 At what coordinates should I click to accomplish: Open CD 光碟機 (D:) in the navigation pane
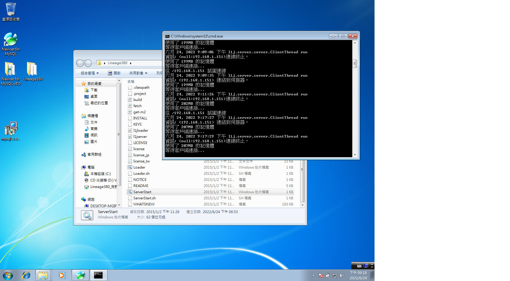[x=100, y=180]
